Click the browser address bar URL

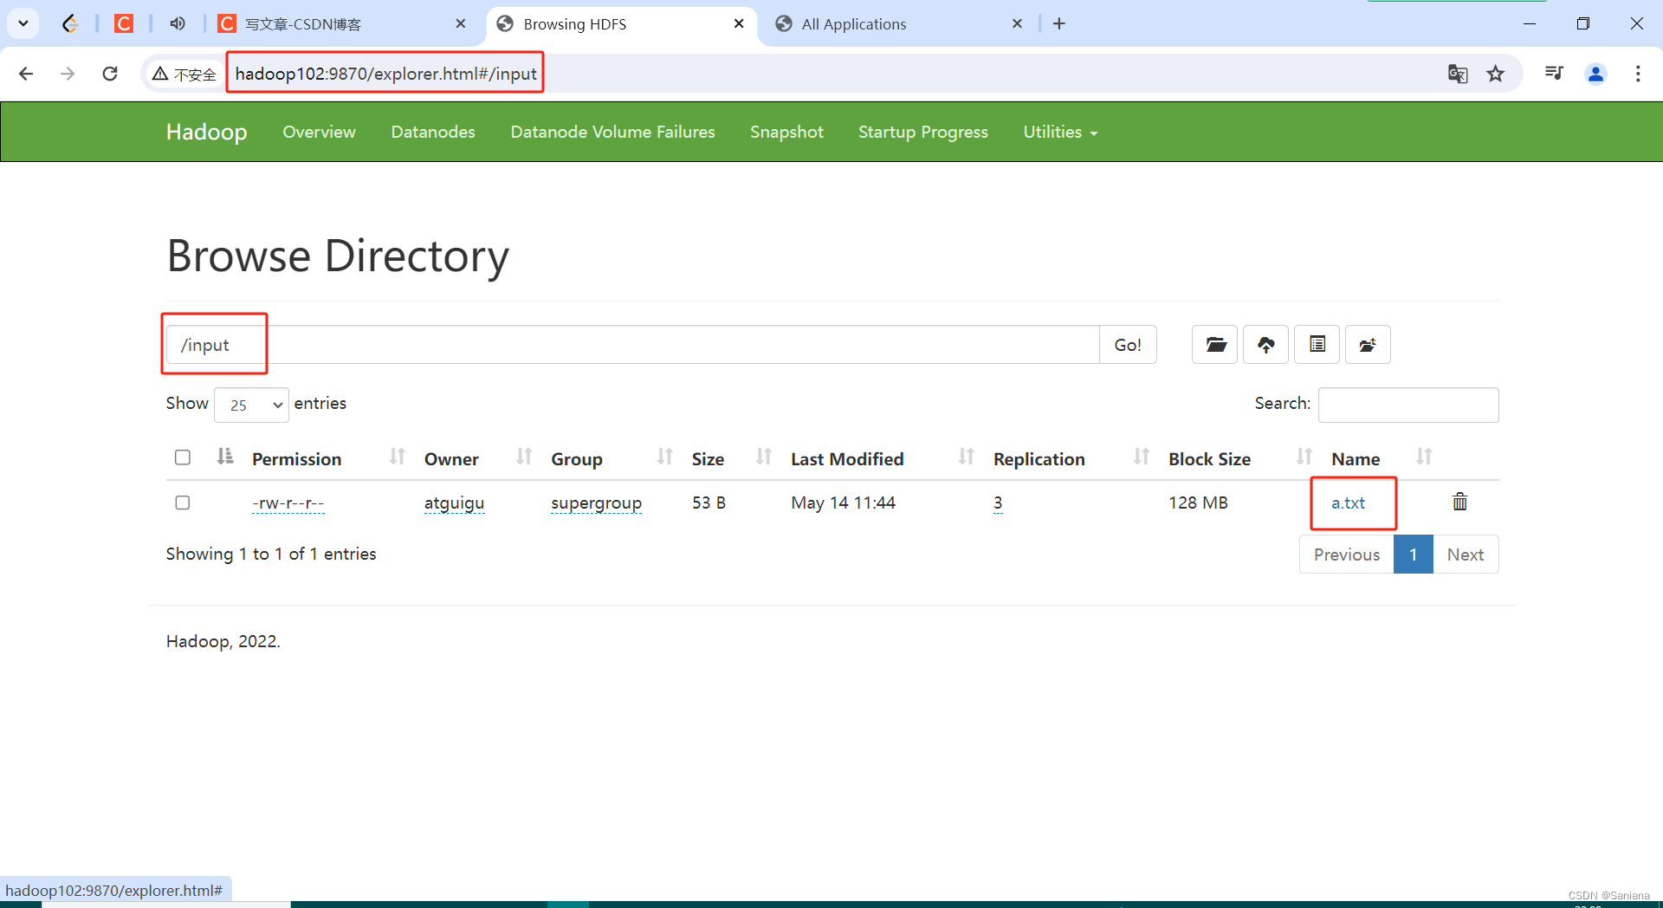(385, 74)
